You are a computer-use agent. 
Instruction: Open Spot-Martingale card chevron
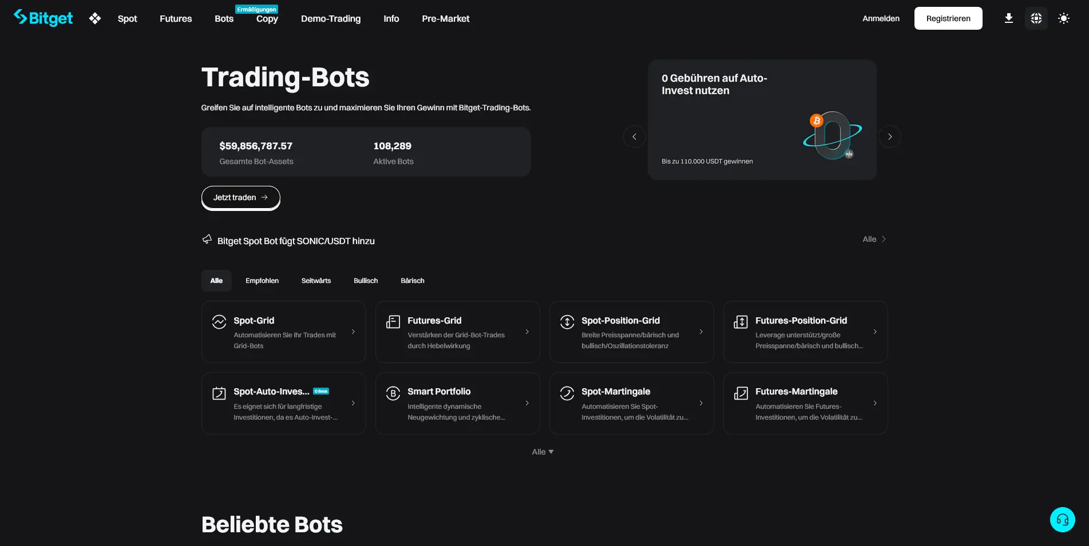[701, 403]
